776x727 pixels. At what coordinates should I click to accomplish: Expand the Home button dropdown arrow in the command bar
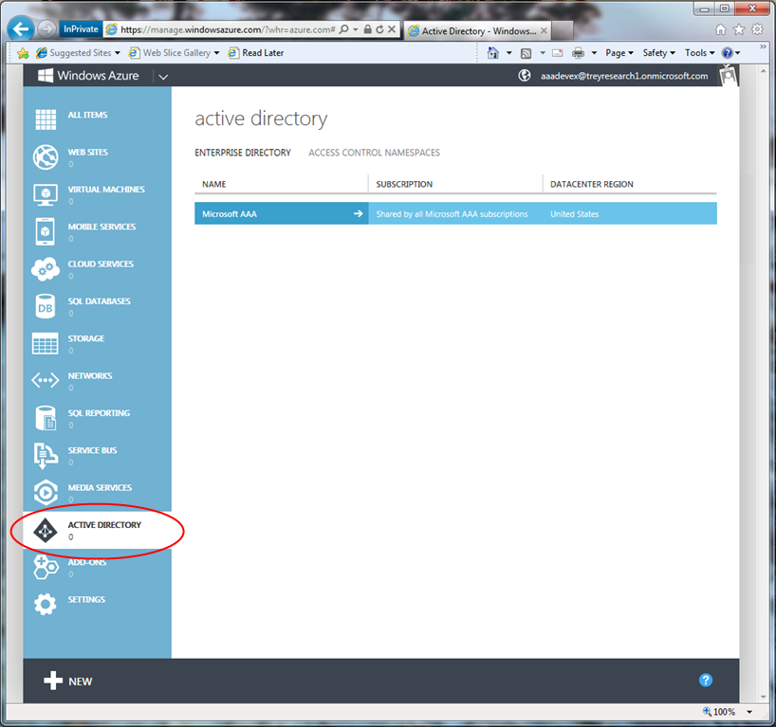click(508, 53)
